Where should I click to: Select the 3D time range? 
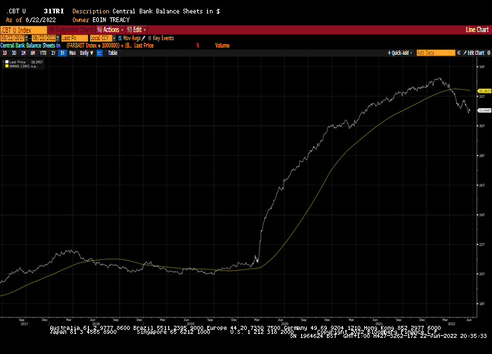click(14, 53)
